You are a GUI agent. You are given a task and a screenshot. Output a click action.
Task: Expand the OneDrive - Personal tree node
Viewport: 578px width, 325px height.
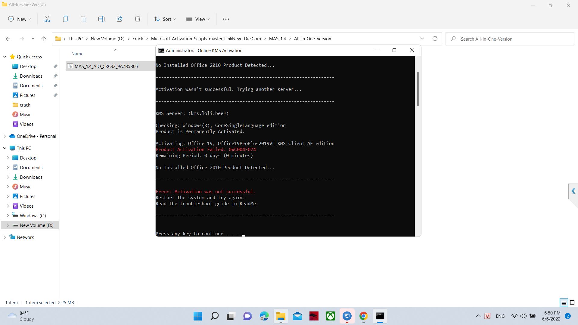click(x=5, y=136)
